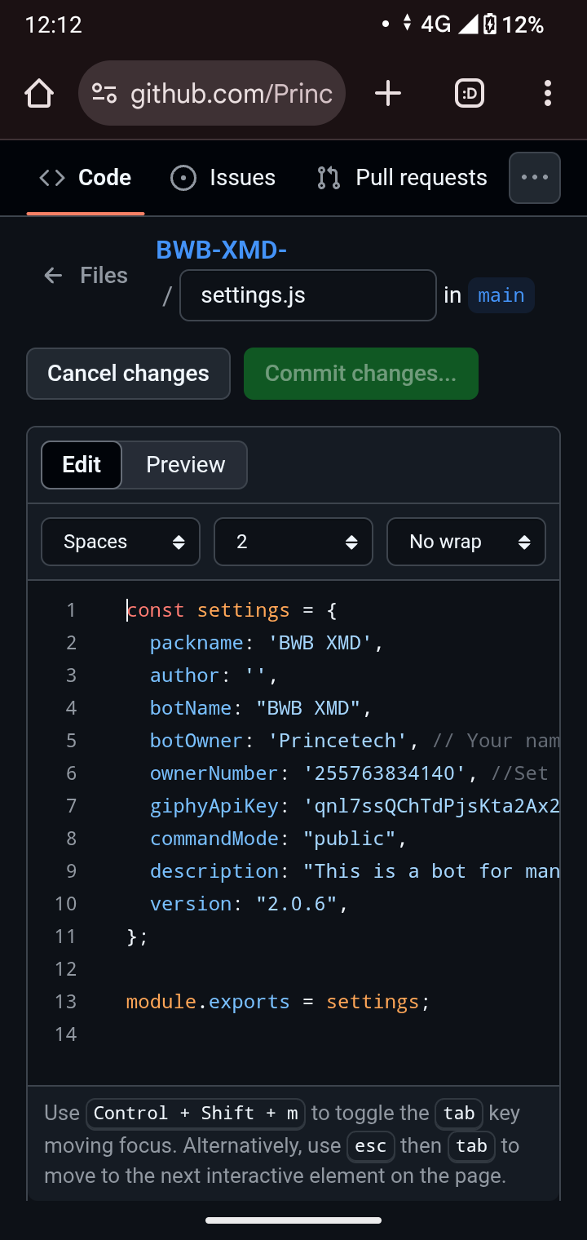Go back to Files list
Screen dimensions: 587x1240
pos(86,276)
